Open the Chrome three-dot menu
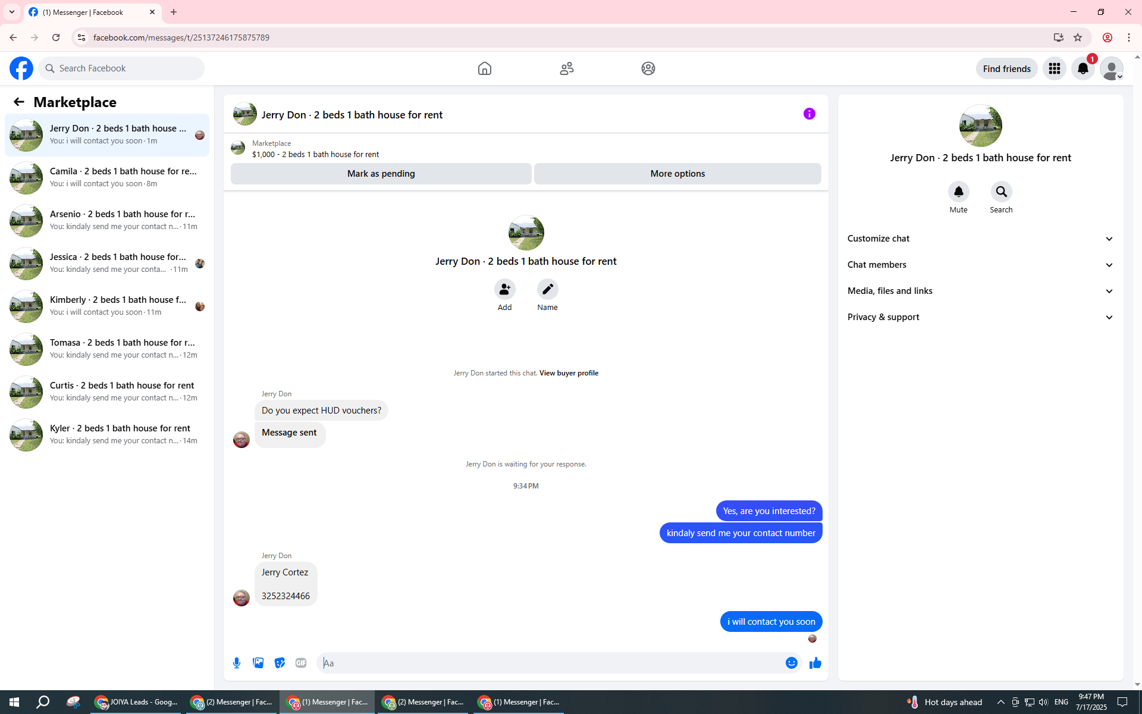 (1129, 37)
